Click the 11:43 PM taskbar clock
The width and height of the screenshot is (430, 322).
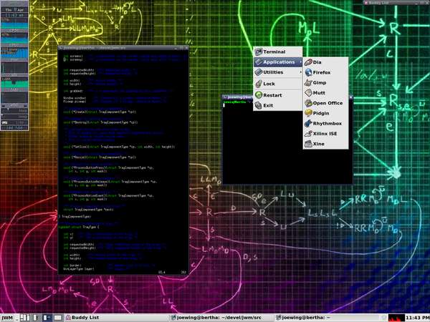coord(415,317)
